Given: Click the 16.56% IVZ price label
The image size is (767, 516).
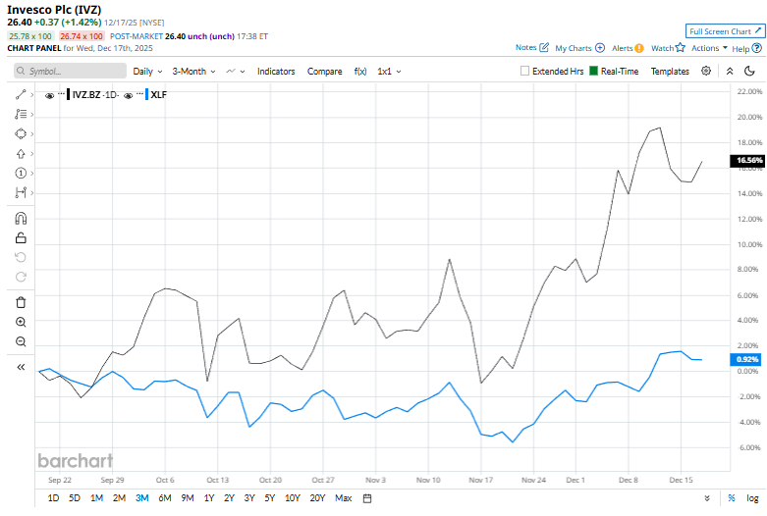Looking at the screenshot, I should 747,160.
